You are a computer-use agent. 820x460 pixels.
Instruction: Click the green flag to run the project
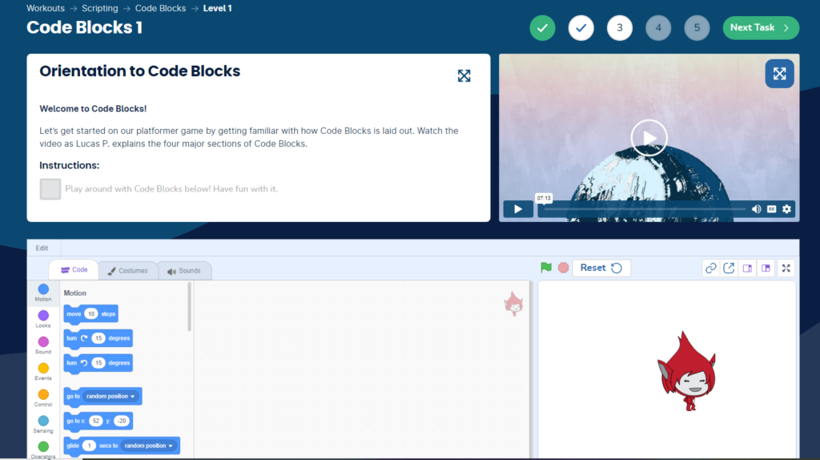click(x=546, y=268)
